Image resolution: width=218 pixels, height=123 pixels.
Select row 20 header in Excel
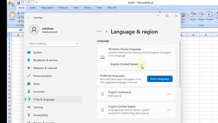point(9,113)
